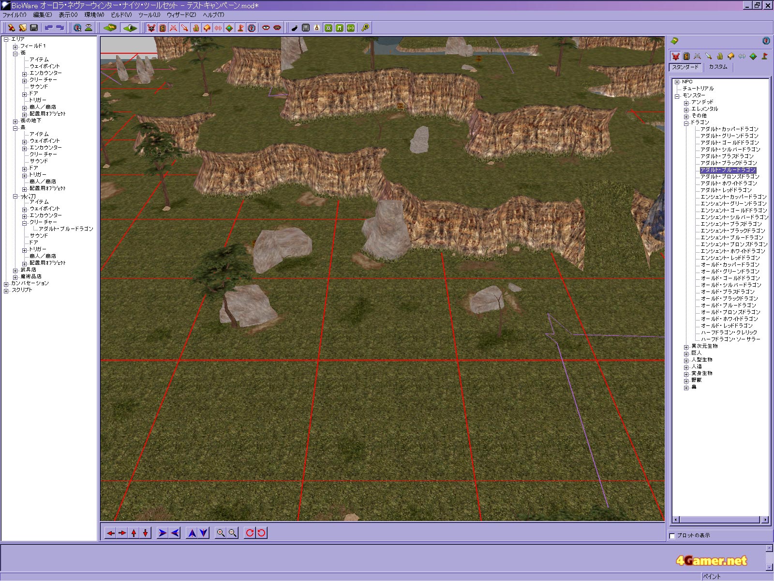
Task: Select the flag waypoint tool in the top toolbar
Action: point(240,28)
